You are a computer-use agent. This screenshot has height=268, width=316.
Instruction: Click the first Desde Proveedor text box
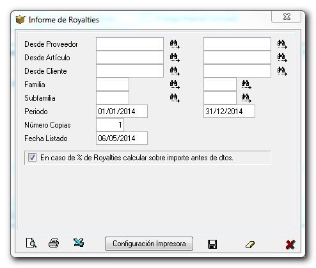(130, 44)
